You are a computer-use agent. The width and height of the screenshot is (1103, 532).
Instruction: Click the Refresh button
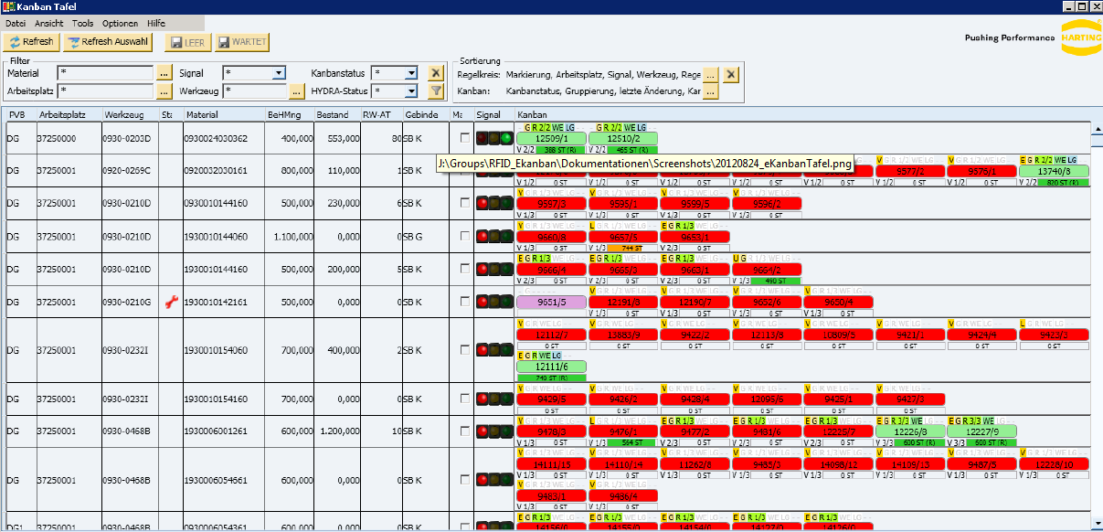[32, 42]
